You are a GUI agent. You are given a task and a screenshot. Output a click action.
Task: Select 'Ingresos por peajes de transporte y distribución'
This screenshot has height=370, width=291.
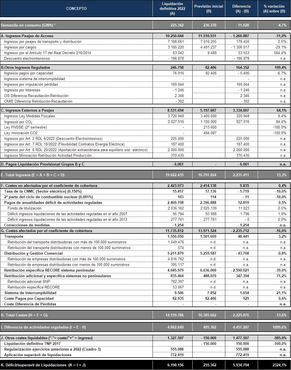click(x=43, y=42)
